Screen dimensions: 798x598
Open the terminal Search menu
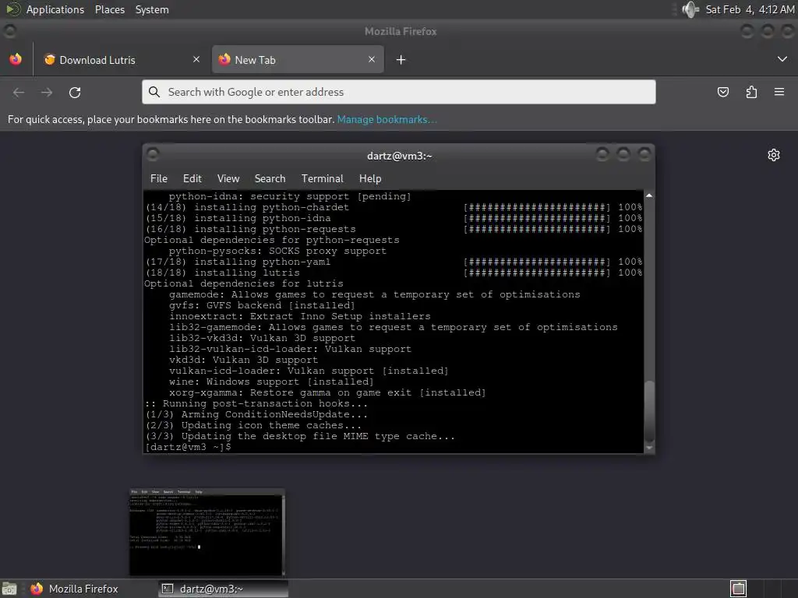tap(270, 178)
